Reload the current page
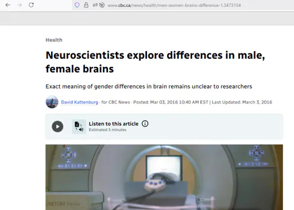The width and height of the screenshot is (294, 210). tap(31, 5)
